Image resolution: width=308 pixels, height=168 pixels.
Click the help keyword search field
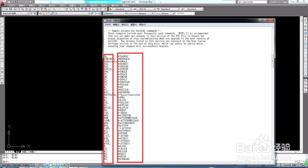coord(252,2)
